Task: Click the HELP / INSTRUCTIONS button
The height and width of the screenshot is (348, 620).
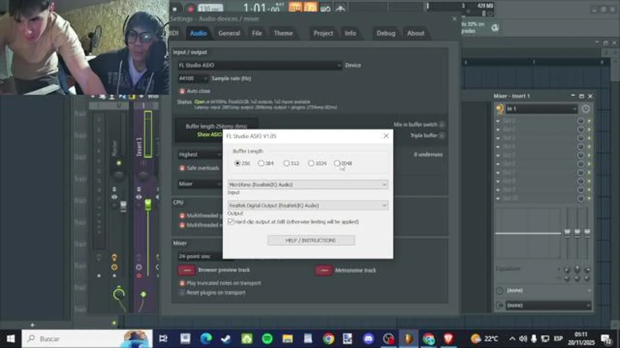Action: (x=311, y=241)
